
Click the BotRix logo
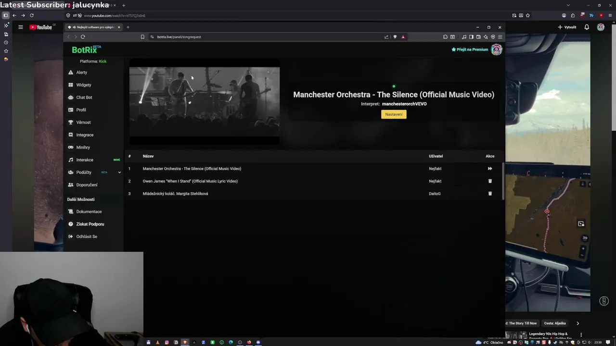86,49
